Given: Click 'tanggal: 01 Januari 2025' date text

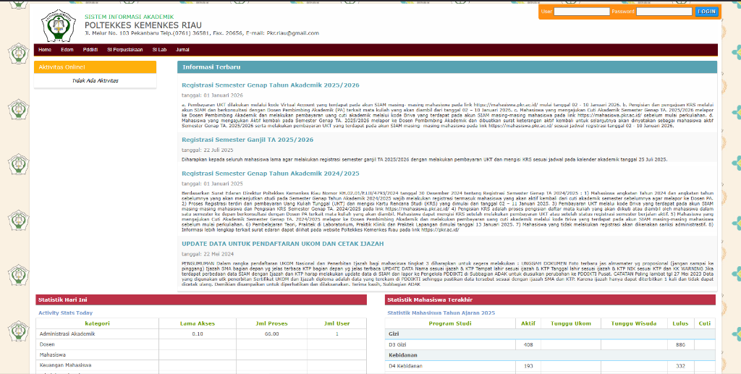Looking at the screenshot, I should [212, 184].
